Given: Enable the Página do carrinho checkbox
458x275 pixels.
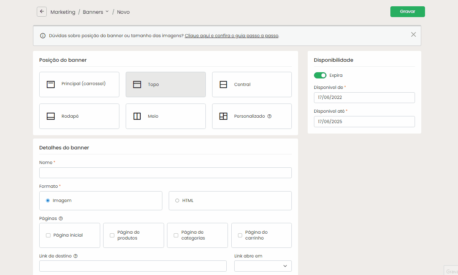Looking at the screenshot, I should 240,235.
